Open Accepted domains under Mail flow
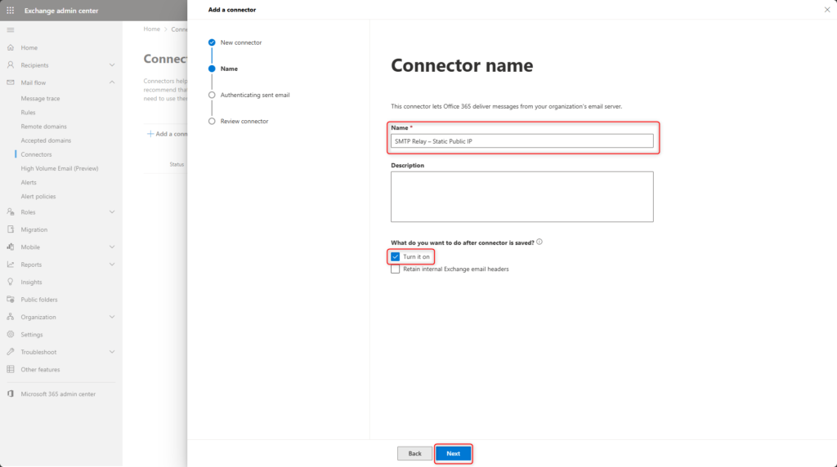837x467 pixels. tap(46, 140)
